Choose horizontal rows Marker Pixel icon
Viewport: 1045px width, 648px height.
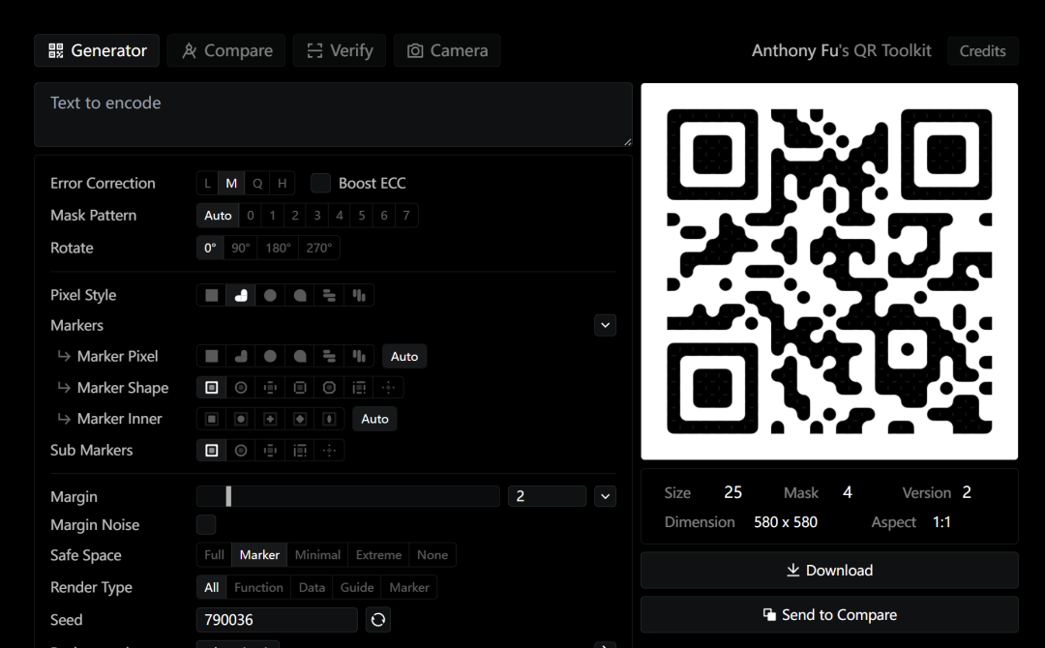(x=329, y=356)
